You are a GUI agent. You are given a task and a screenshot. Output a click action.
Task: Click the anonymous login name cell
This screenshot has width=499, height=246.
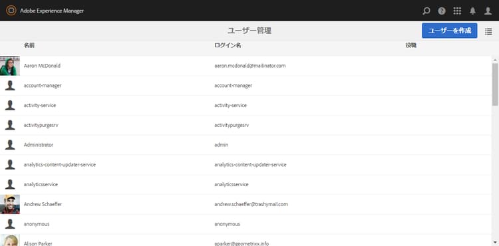tap(228, 224)
